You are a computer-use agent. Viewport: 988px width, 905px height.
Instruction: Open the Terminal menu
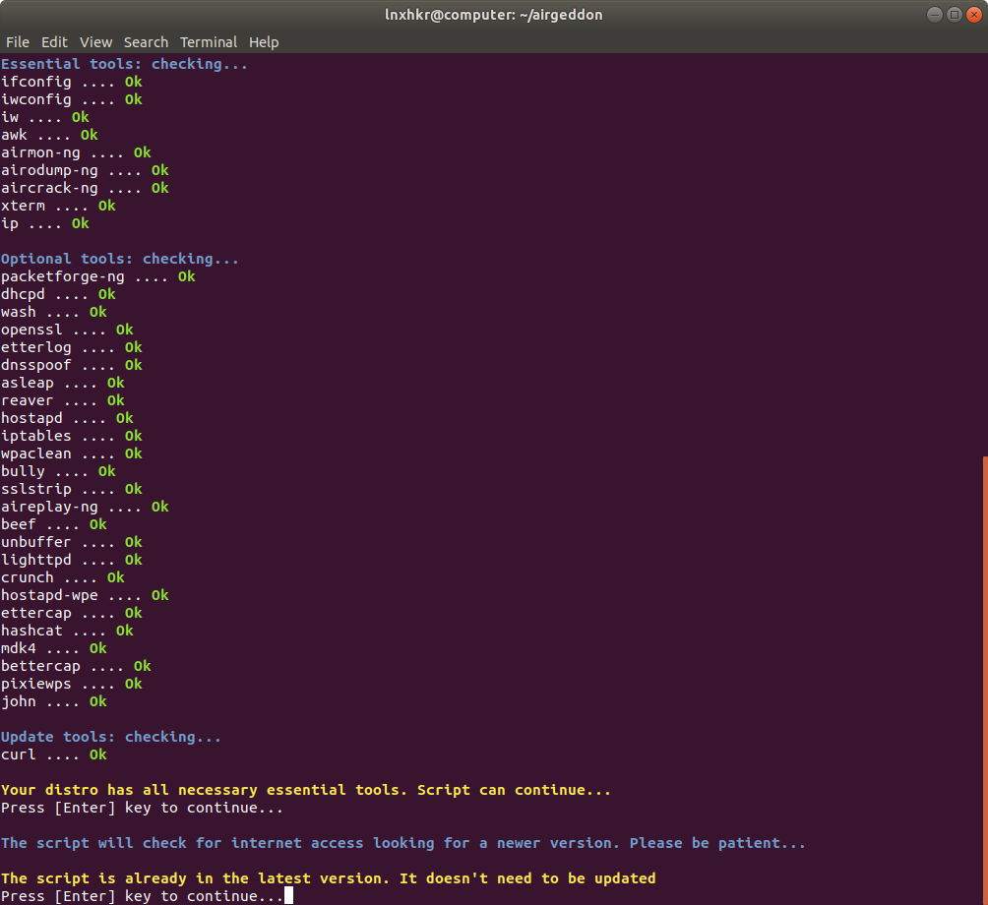click(209, 42)
